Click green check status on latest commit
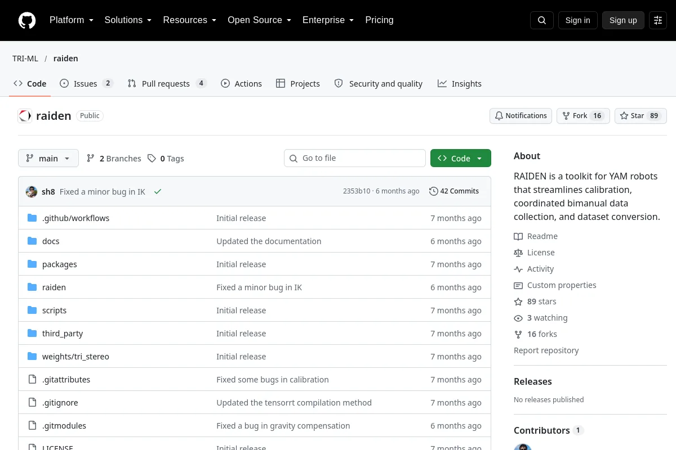Image resolution: width=676 pixels, height=450 pixels. 158,191
